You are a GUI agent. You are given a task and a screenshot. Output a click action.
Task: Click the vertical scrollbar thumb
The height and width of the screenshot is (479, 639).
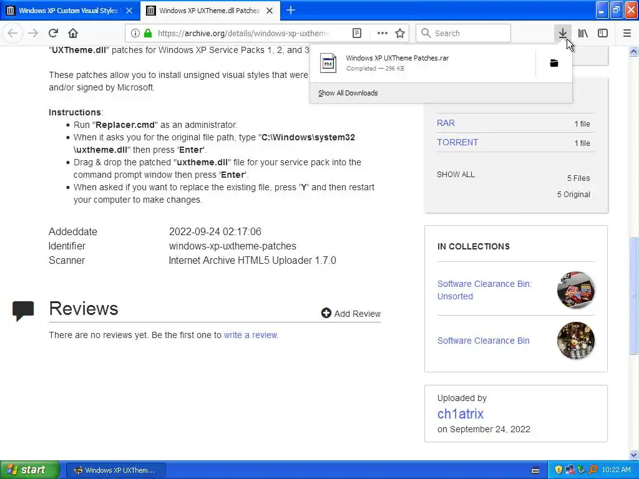coord(633,295)
